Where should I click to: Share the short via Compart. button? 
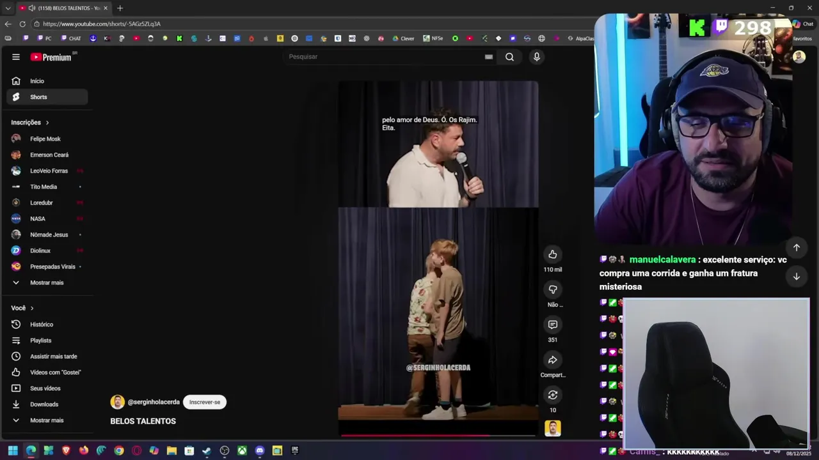pyautogui.click(x=553, y=360)
